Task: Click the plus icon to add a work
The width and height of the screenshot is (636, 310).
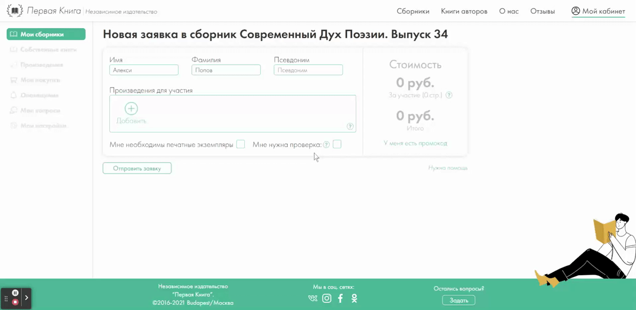Action: (131, 109)
